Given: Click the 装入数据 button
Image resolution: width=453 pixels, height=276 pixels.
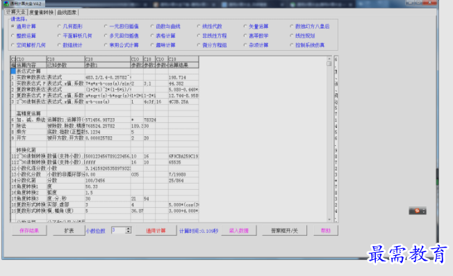Looking at the screenshot, I should [238, 231].
